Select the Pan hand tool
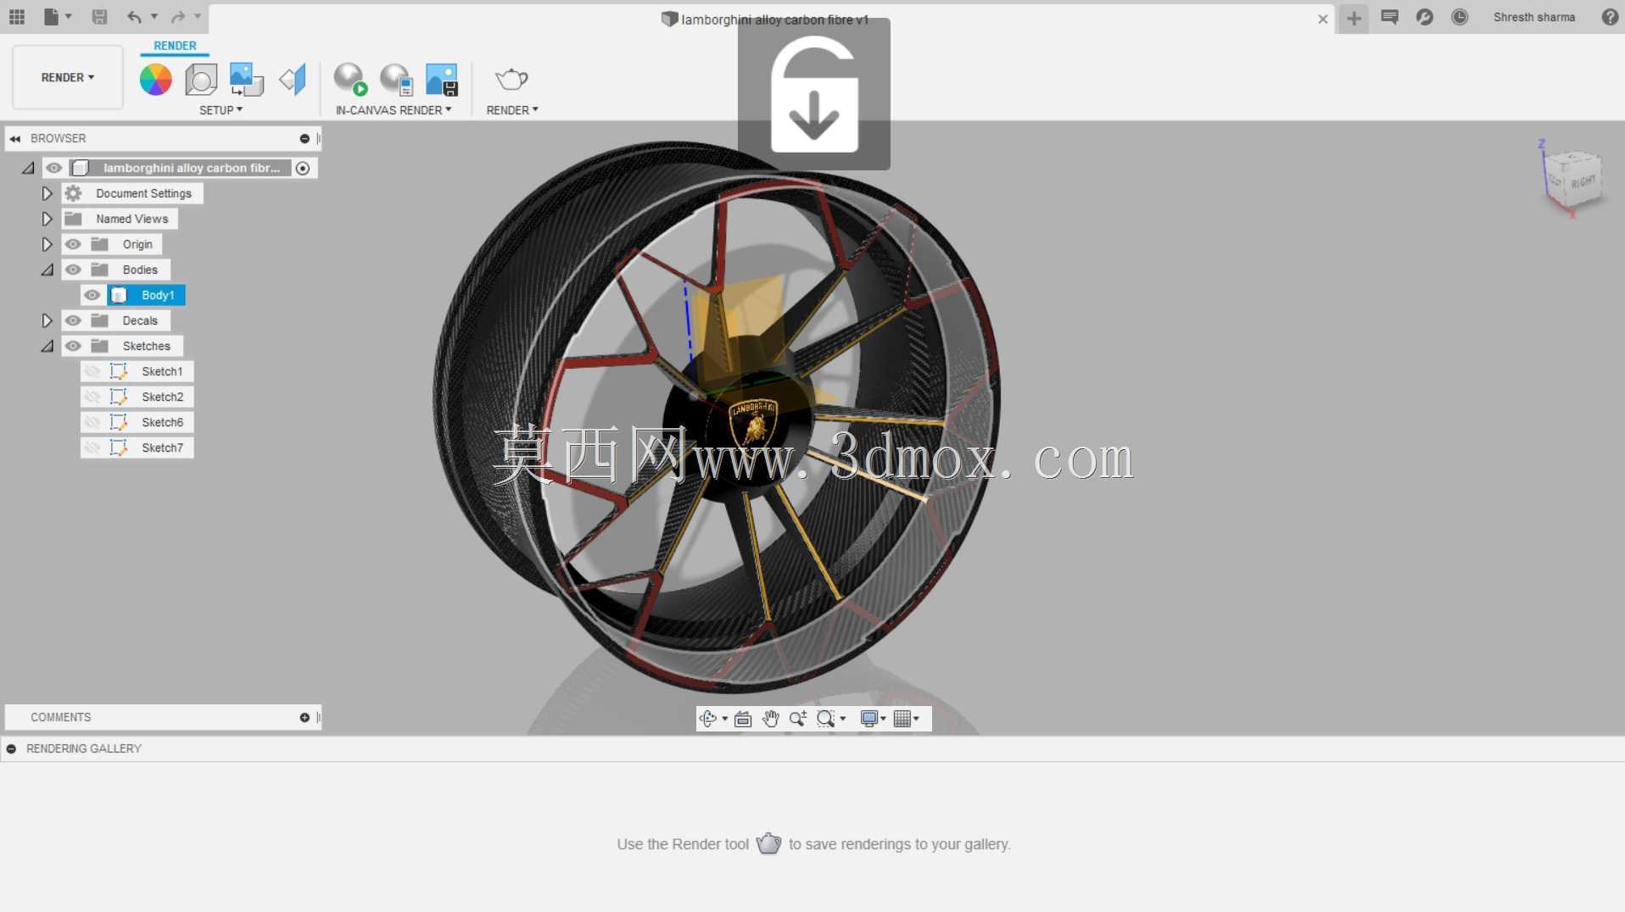The height and width of the screenshot is (912, 1625). [x=770, y=719]
